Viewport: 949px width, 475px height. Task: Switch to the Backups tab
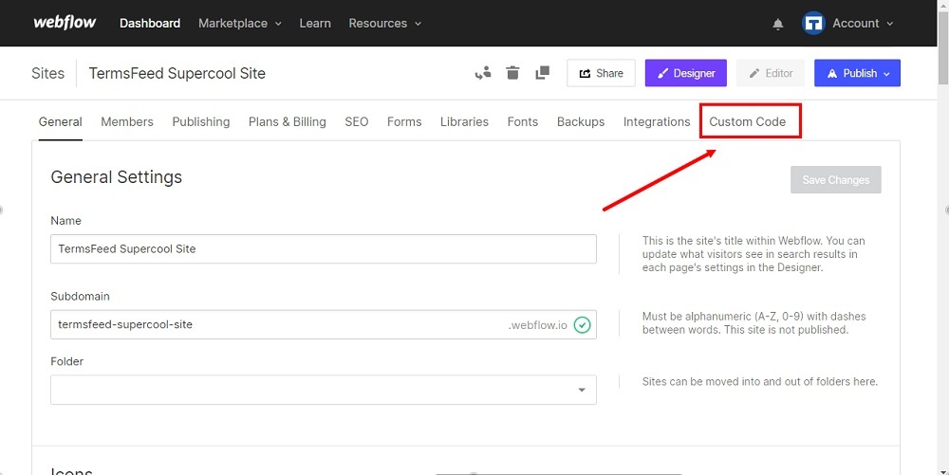(581, 121)
